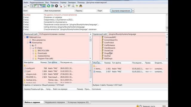
Task: Select the items... remote YML file
Action: 98,69
